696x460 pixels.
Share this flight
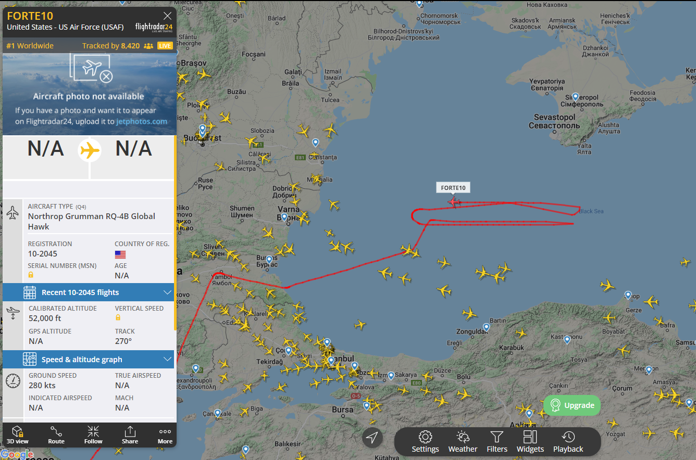tap(130, 435)
